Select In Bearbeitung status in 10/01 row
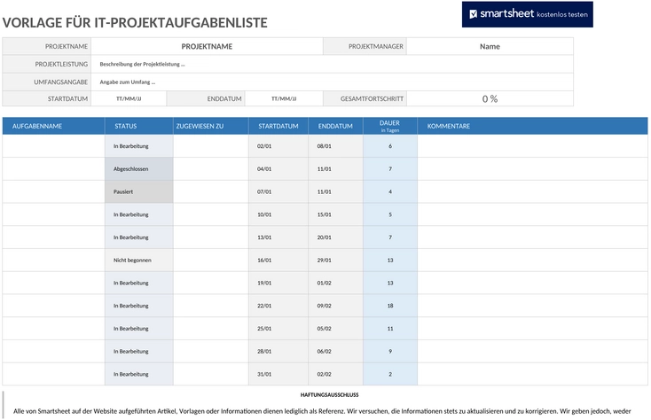Image resolution: width=651 pixels, height=420 pixels. (x=138, y=214)
